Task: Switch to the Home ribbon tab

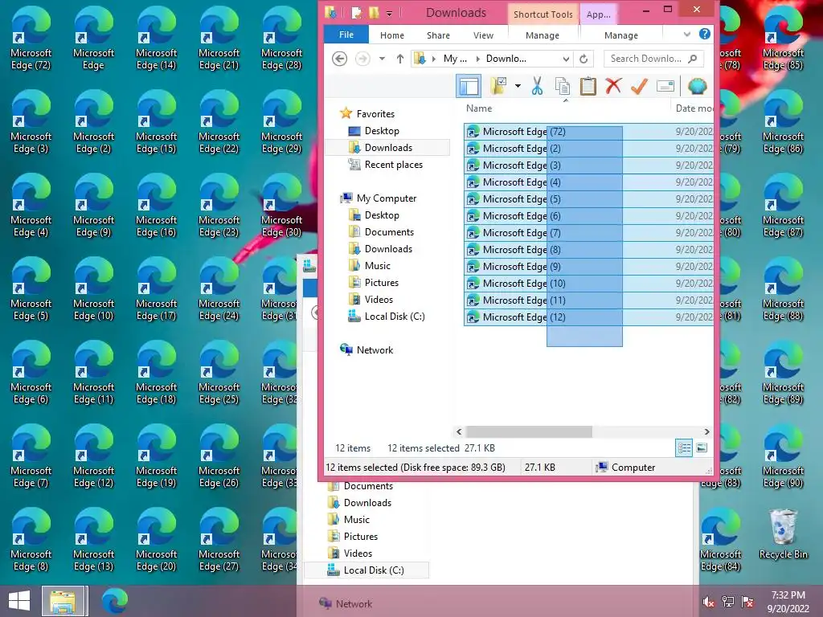Action: click(392, 35)
